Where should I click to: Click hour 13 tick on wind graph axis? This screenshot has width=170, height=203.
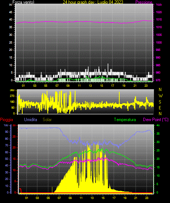click(x=90, y=86)
